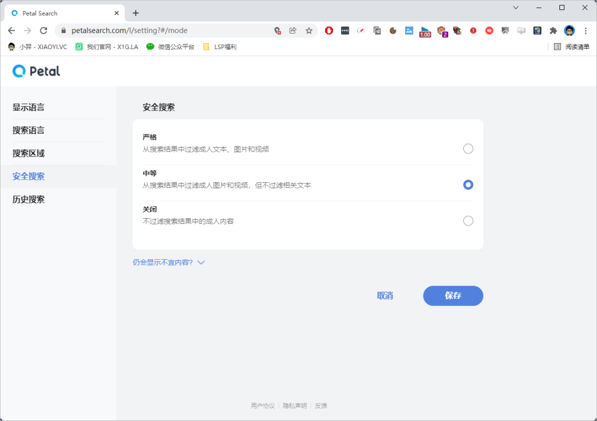The height and width of the screenshot is (421, 597).
Task: Open 搜索区域 settings
Action: (28, 153)
